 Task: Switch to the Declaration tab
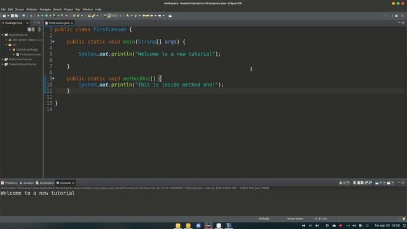pos(45,183)
